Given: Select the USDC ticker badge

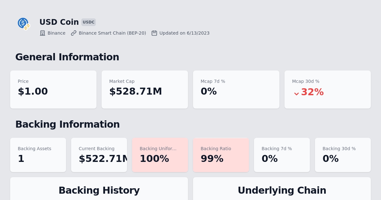Looking at the screenshot, I should [x=89, y=22].
